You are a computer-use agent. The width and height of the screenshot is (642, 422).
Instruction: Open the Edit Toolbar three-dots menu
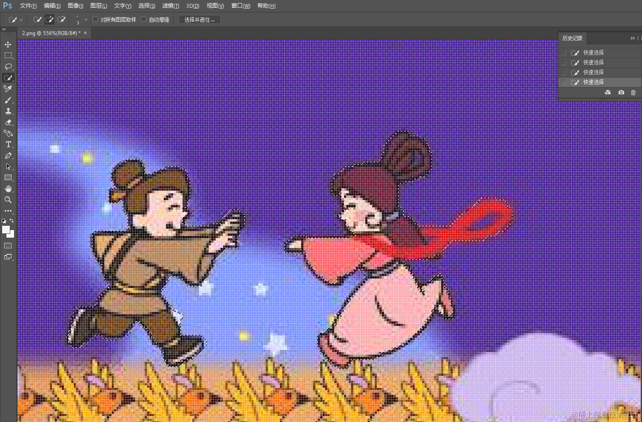tap(8, 211)
